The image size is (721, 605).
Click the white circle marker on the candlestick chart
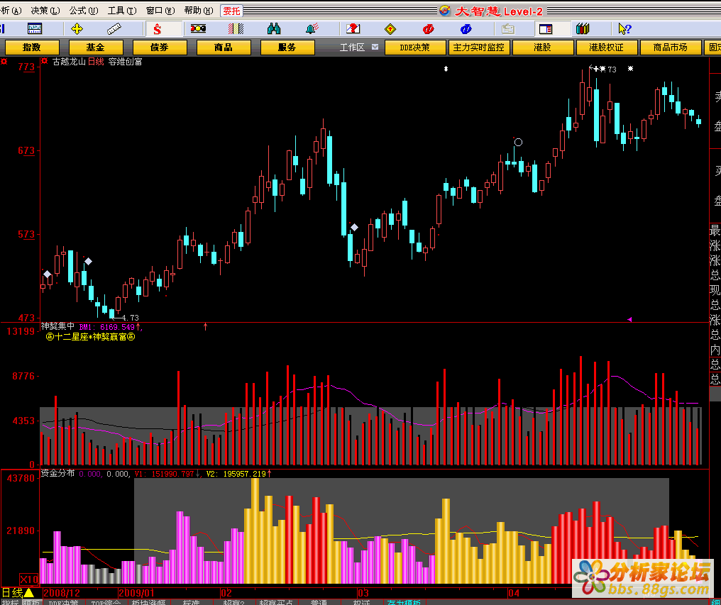[x=518, y=143]
